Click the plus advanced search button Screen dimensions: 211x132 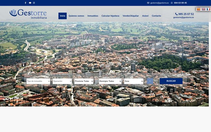pos(150,81)
